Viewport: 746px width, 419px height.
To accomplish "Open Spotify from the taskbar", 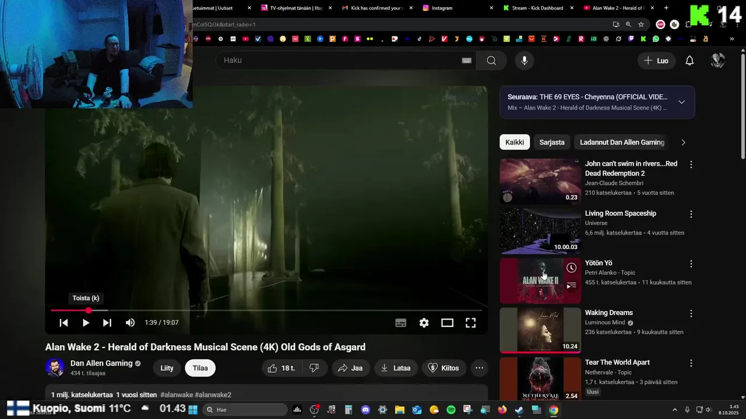I will pyautogui.click(x=451, y=410).
